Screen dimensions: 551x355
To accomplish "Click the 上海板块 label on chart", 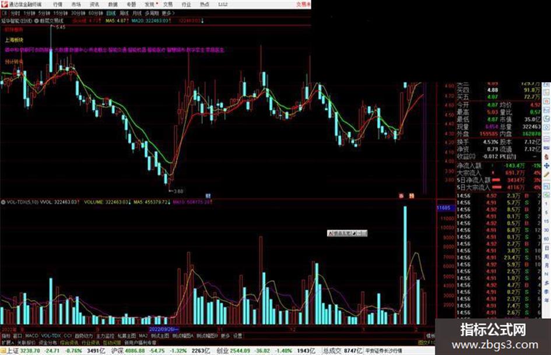I will coord(14,40).
